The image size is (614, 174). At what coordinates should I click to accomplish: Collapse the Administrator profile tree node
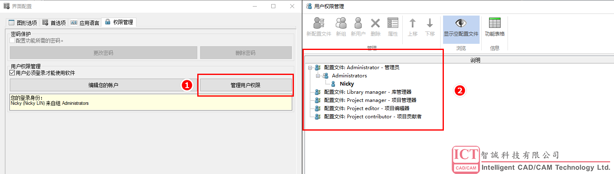click(x=310, y=68)
